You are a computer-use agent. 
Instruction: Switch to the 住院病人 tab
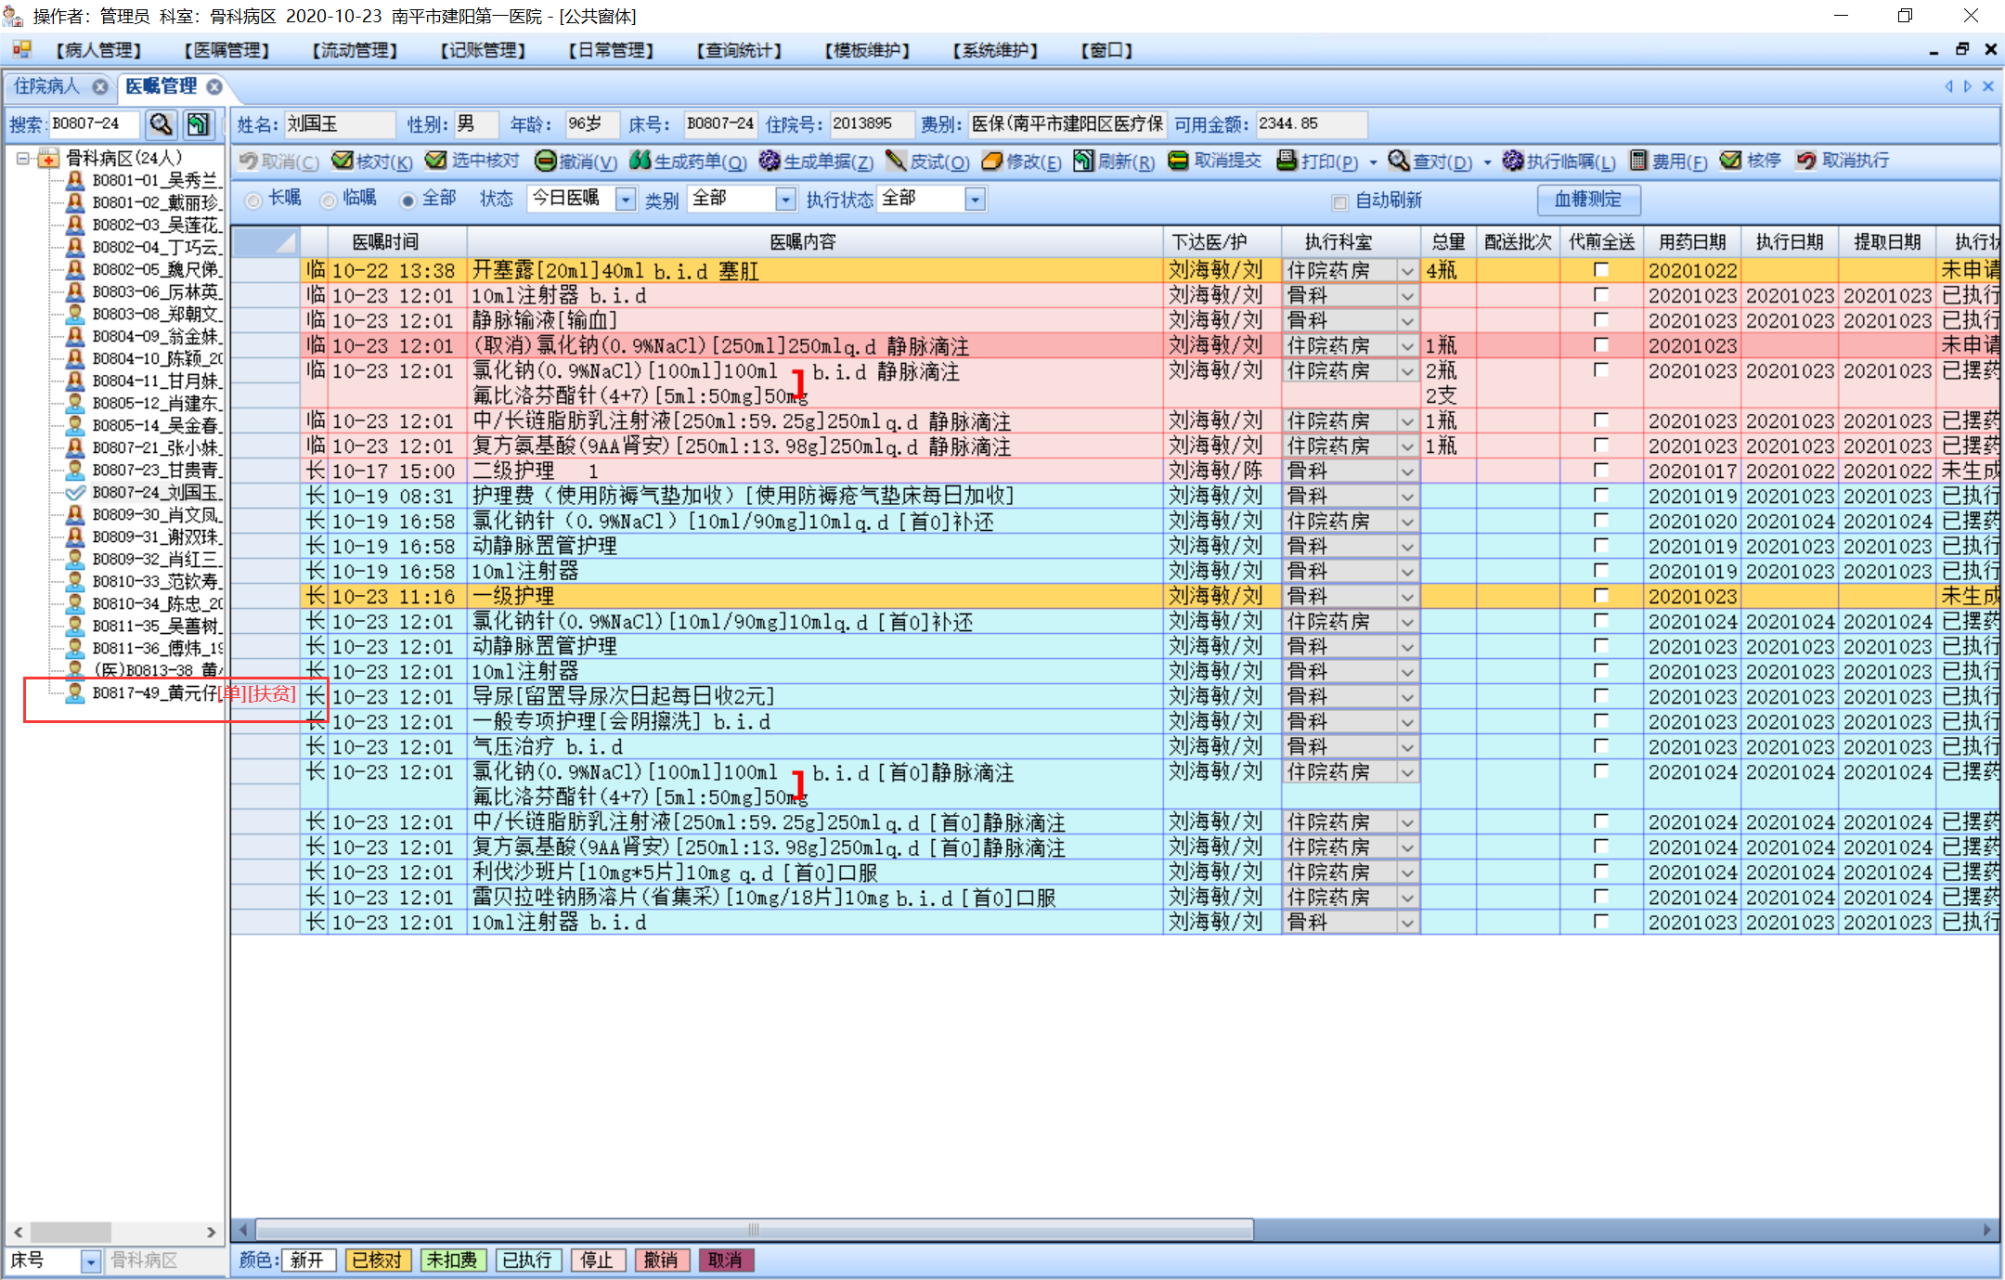point(47,86)
